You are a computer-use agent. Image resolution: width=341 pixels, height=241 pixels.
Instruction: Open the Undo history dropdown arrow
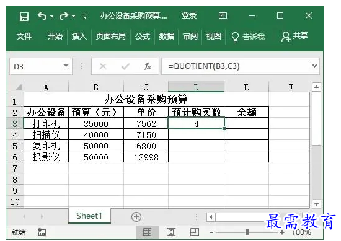[51, 16]
